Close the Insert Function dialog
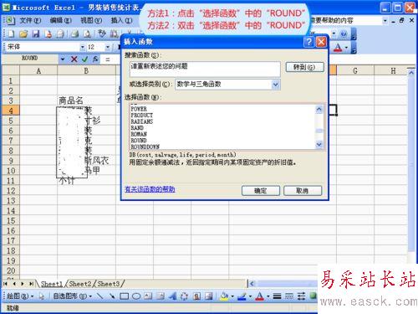Screen dimensions: 418x314 [321, 42]
